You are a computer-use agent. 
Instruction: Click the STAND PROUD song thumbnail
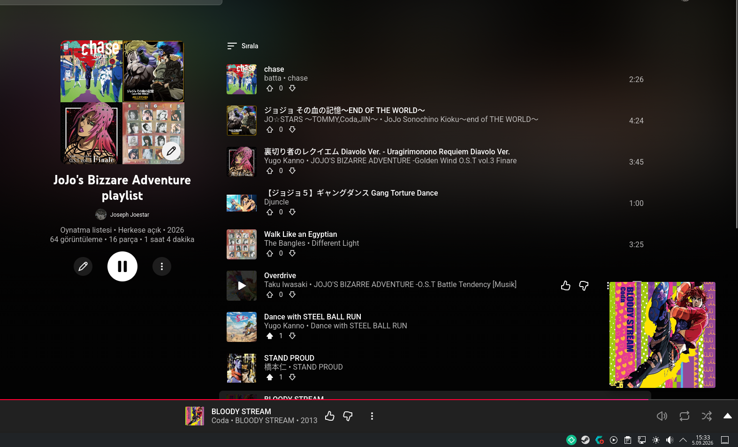(242, 368)
